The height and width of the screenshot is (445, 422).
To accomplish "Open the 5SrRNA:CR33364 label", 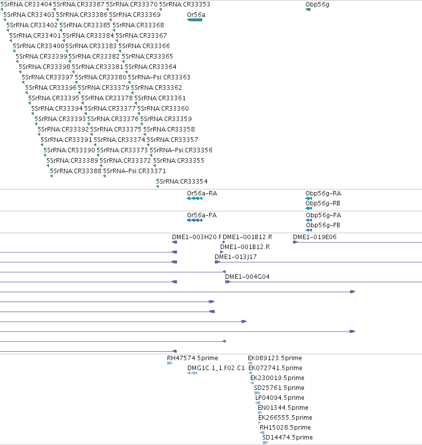I will (x=151, y=67).
